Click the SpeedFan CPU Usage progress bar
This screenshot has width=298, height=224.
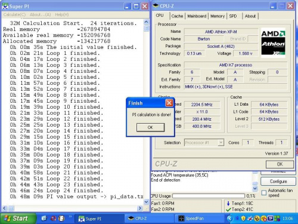(x=209, y=196)
